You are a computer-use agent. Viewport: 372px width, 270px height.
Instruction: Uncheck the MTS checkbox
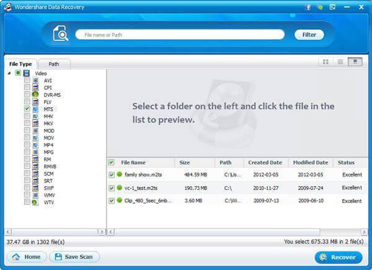27,109
